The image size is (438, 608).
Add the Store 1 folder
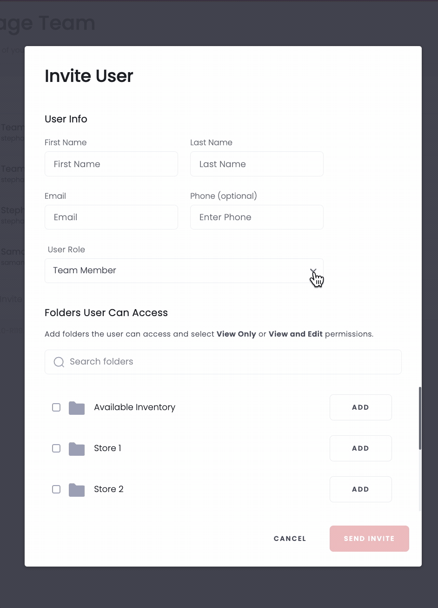click(361, 448)
